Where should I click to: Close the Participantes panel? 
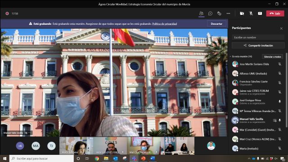click(281, 28)
